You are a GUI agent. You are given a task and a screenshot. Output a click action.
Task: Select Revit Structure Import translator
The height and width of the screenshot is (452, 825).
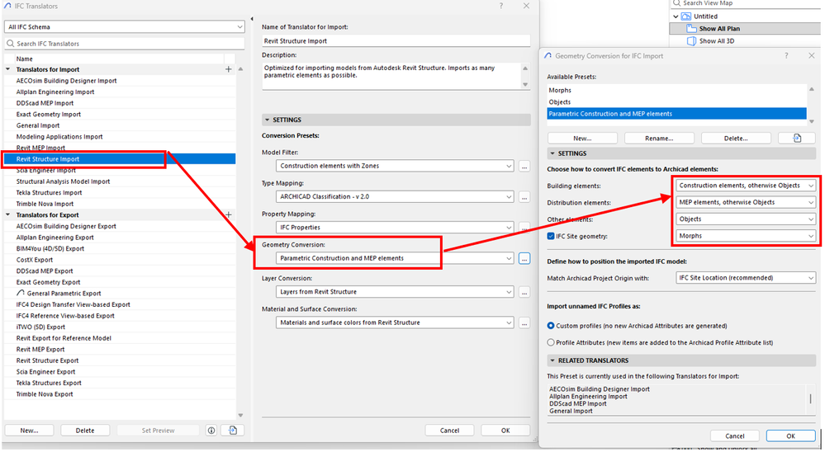click(120, 159)
